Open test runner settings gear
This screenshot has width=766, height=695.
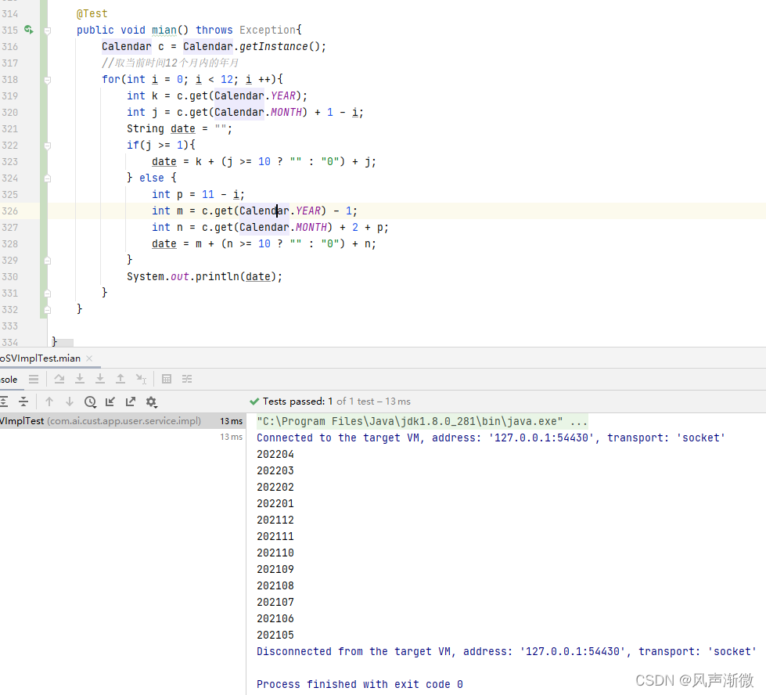151,402
